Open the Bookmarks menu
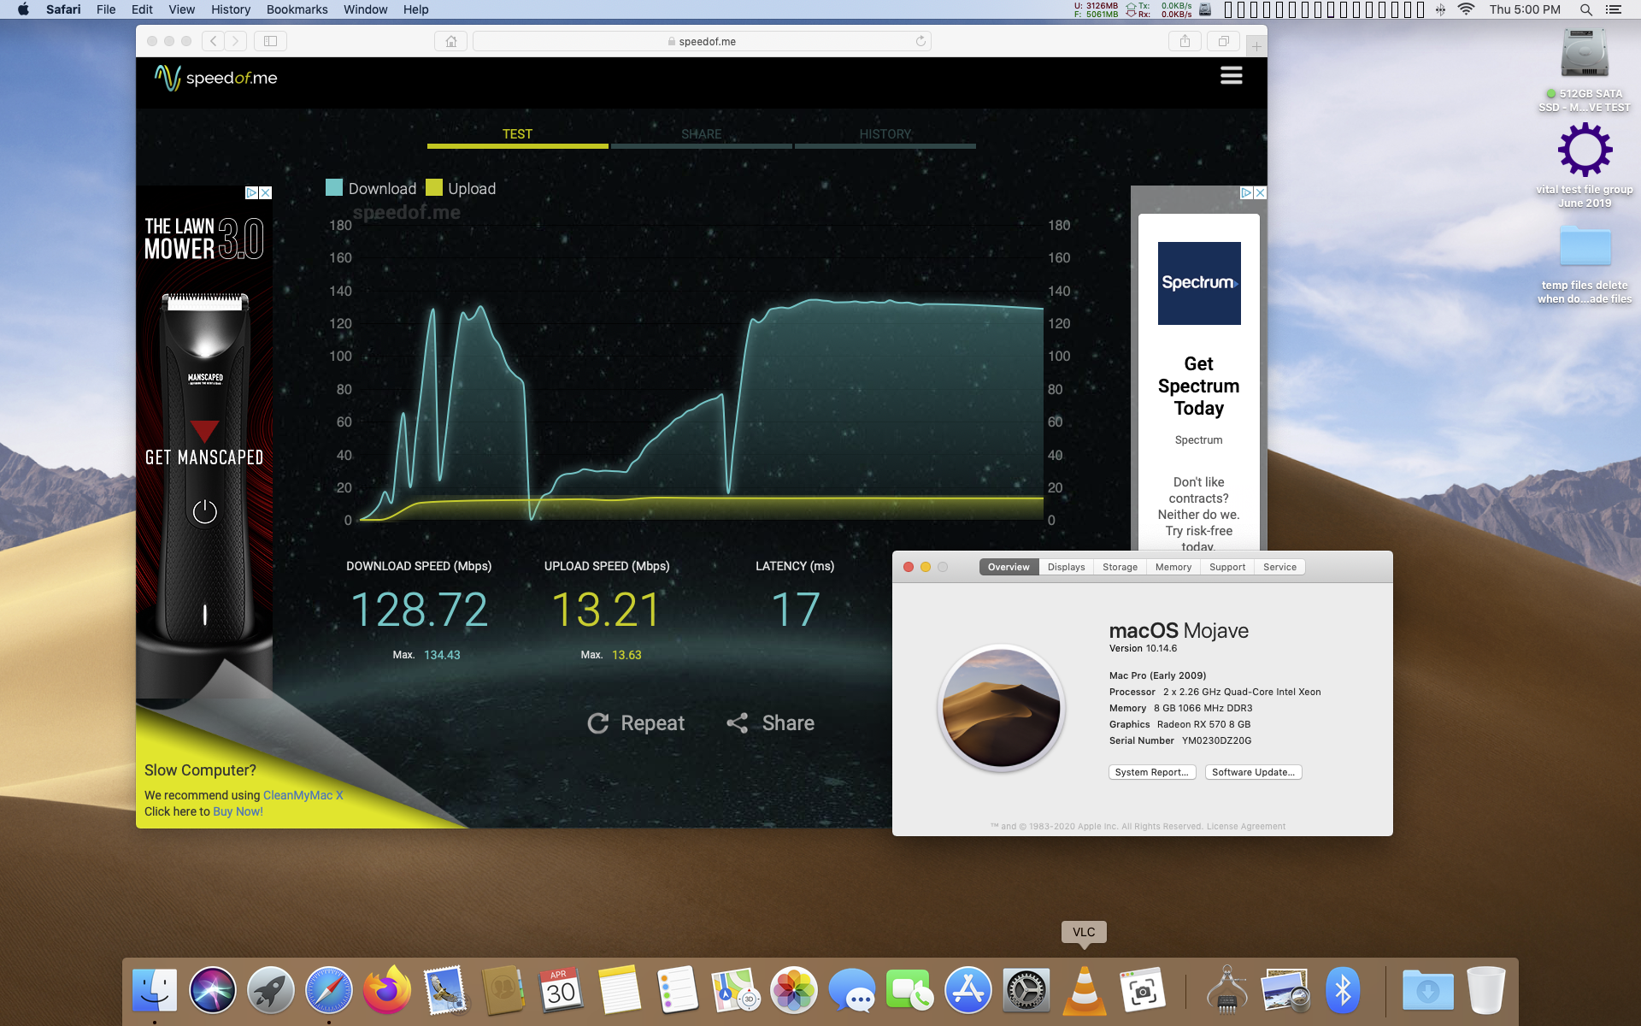Image resolution: width=1641 pixels, height=1026 pixels. click(x=297, y=9)
